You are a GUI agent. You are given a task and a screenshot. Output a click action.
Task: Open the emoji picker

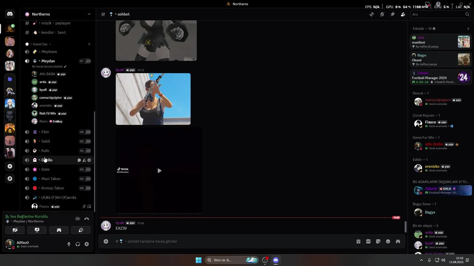coord(388,241)
